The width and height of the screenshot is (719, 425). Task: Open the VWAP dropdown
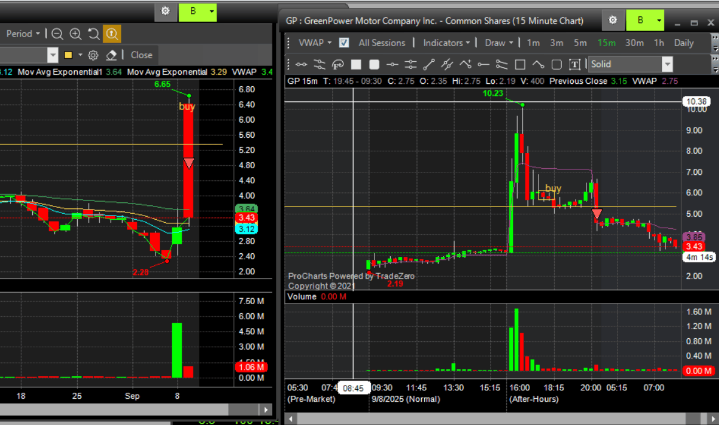click(x=315, y=42)
